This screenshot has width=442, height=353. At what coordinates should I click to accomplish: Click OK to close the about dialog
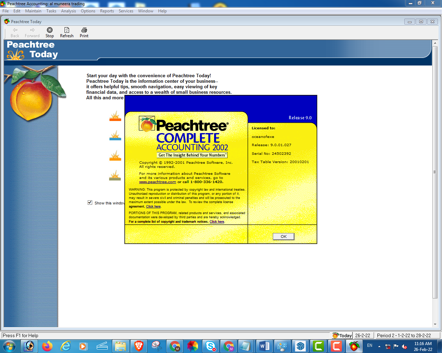(284, 236)
